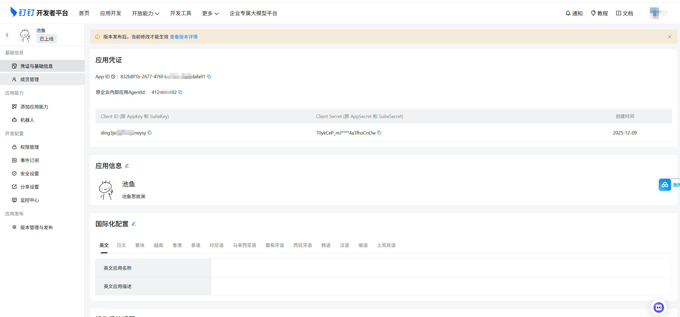Viewport: 680px width, 317px height.
Task: Switch to the 日文 language tab
Action: [121, 245]
